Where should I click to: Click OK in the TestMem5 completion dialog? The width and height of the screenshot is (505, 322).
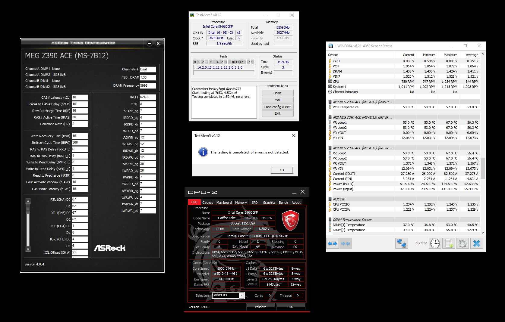(282, 170)
